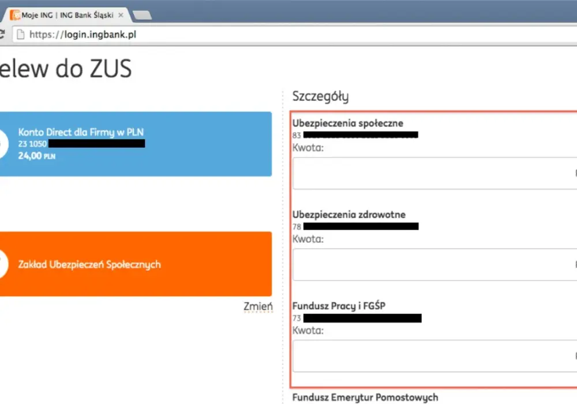The width and height of the screenshot is (577, 404).
Task: Click the Ubezpieczenia społeczne label
Action: (x=348, y=124)
